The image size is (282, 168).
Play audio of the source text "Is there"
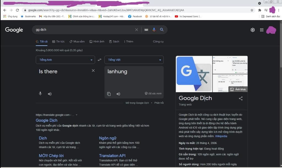coord(50,94)
